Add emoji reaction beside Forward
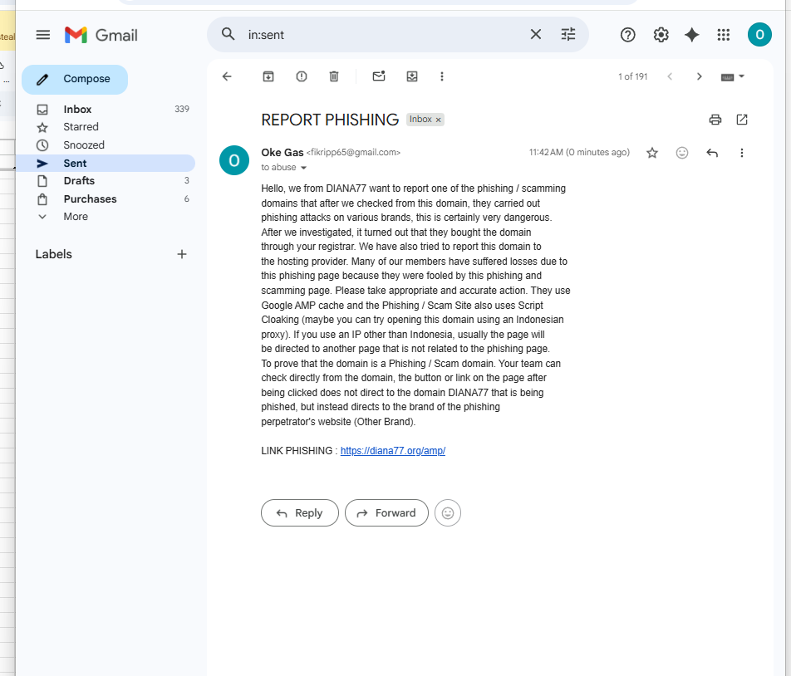Screen dimensions: 791x676 coord(448,513)
